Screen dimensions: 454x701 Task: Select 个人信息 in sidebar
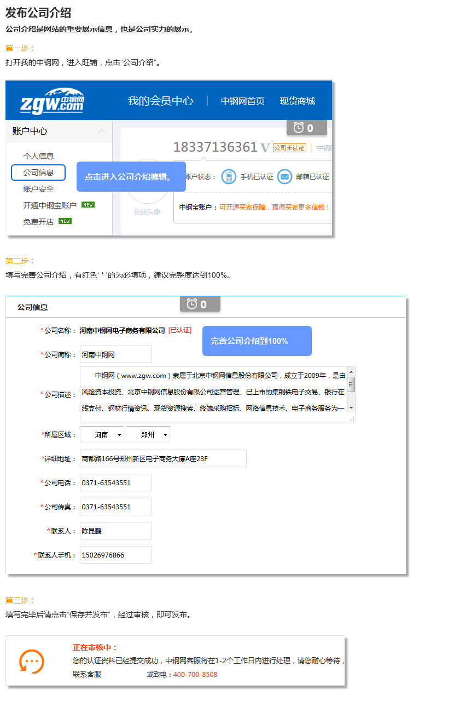(38, 156)
